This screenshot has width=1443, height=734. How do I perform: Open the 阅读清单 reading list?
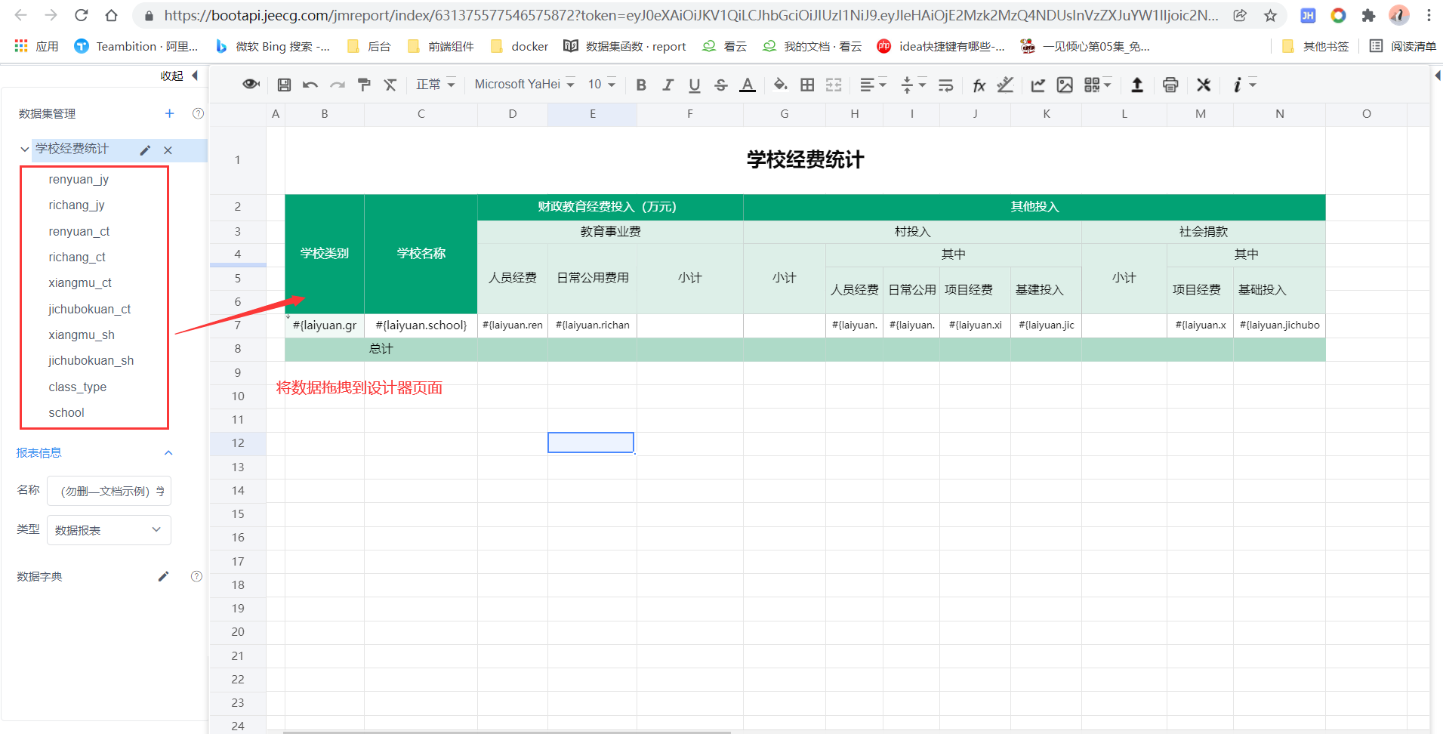(1403, 46)
